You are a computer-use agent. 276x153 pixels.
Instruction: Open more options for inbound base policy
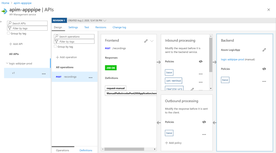click(201, 74)
